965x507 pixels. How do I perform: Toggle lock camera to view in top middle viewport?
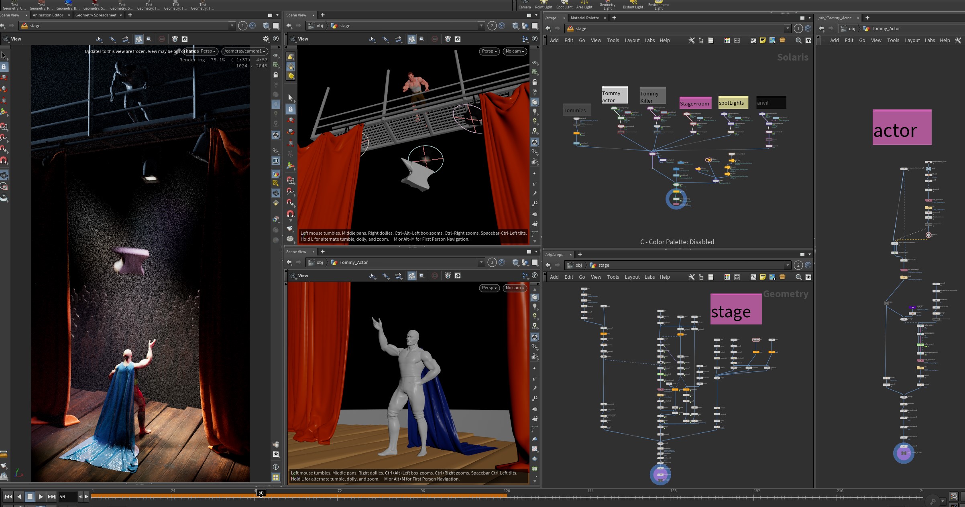pyautogui.click(x=535, y=82)
